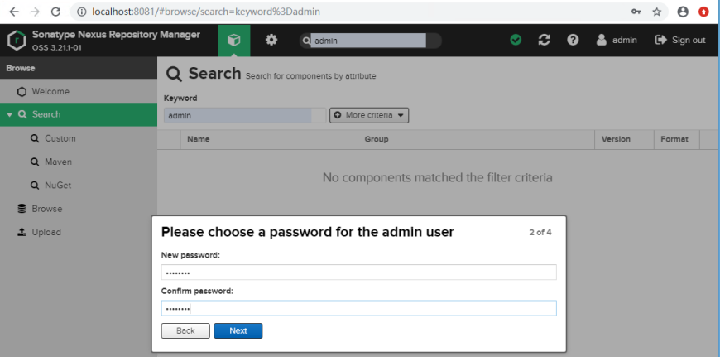This screenshot has height=357, width=720.
Task: Sort by Name column header
Action: pyautogui.click(x=269, y=139)
